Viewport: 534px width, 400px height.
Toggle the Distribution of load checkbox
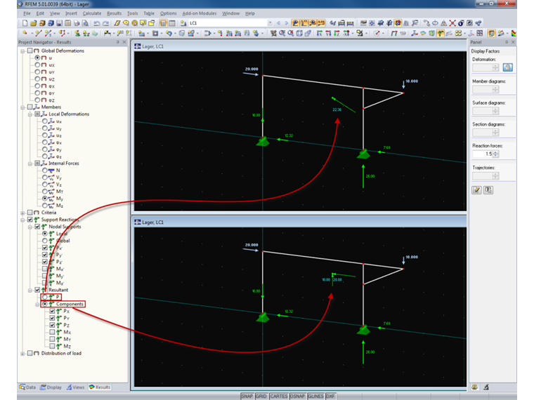pyautogui.click(x=30, y=353)
